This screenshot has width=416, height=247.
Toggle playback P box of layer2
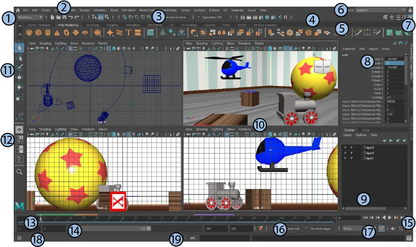[351, 153]
